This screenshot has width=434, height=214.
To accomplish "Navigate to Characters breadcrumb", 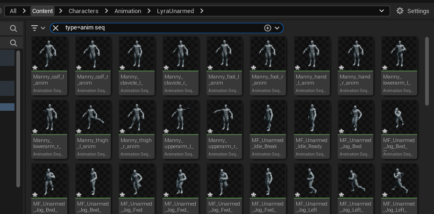I will [x=83, y=11].
